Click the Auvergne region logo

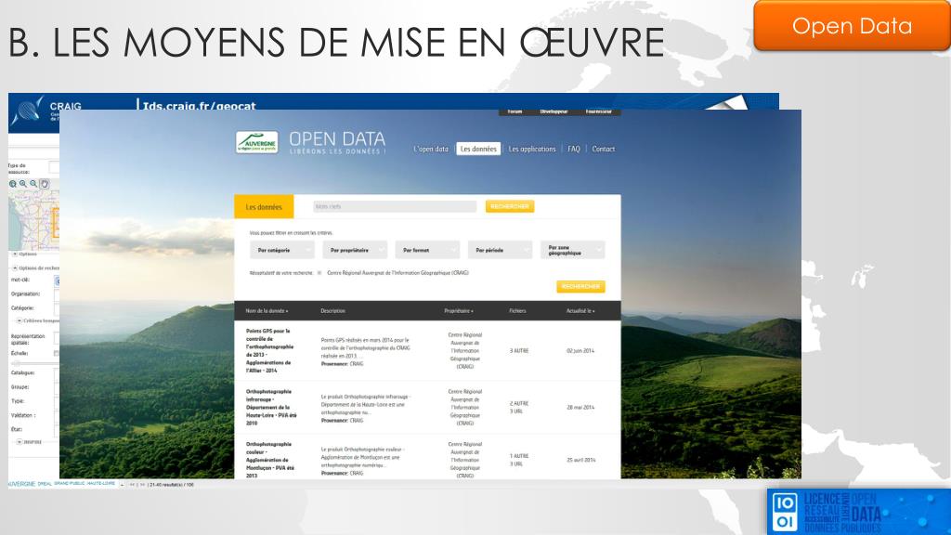click(x=256, y=142)
